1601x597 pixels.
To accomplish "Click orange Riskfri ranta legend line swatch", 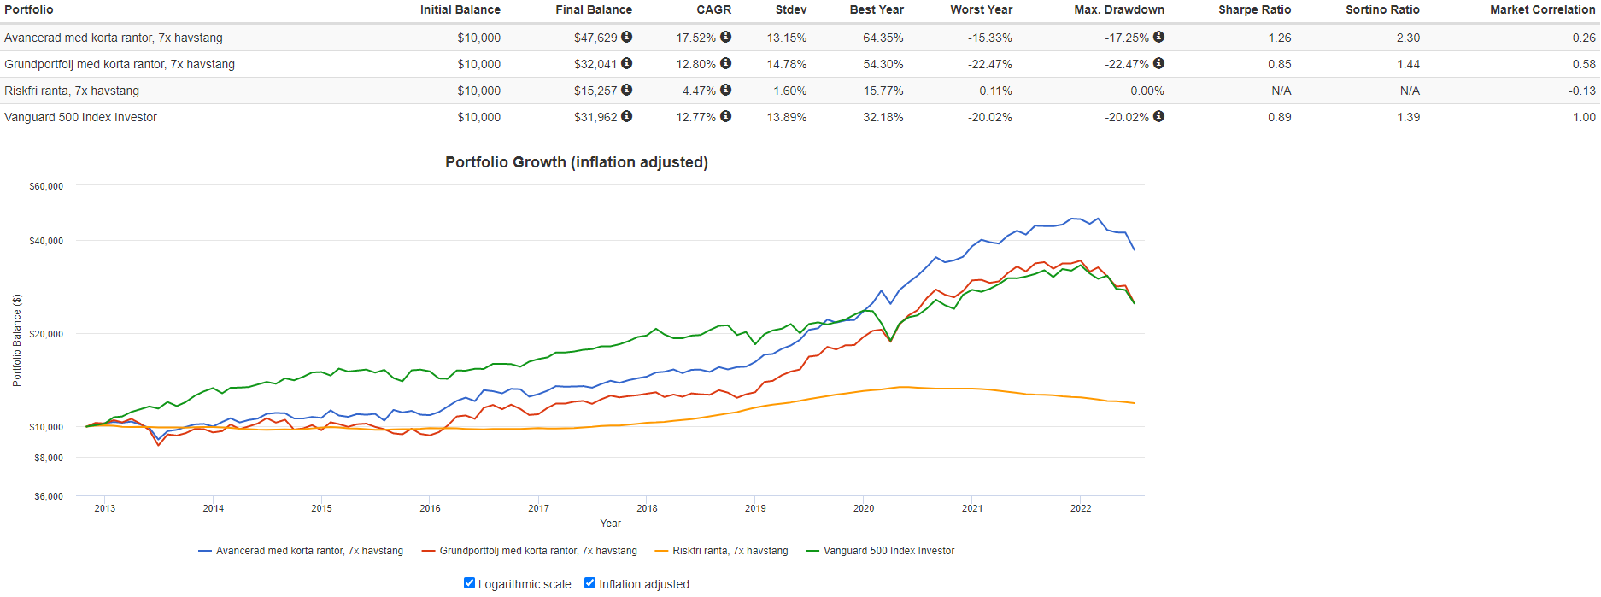I will pyautogui.click(x=661, y=551).
